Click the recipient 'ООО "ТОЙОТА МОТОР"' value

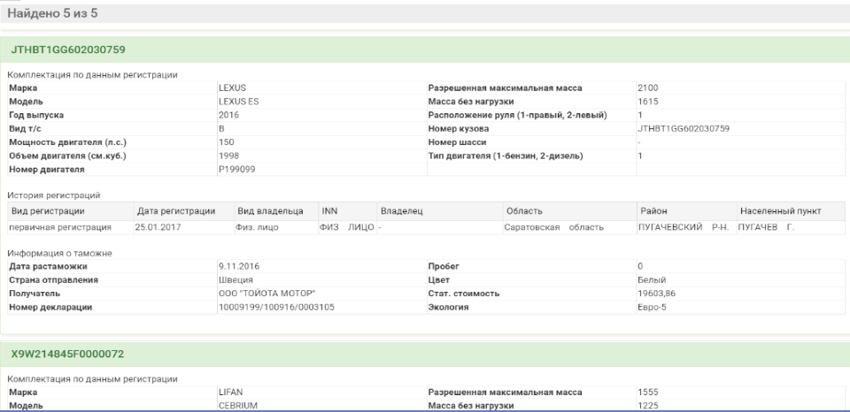pos(266,294)
